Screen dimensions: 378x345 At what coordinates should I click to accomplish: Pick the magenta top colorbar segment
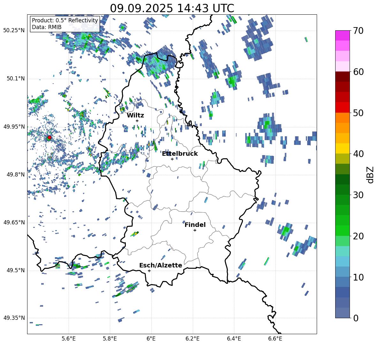pyautogui.click(x=342, y=36)
